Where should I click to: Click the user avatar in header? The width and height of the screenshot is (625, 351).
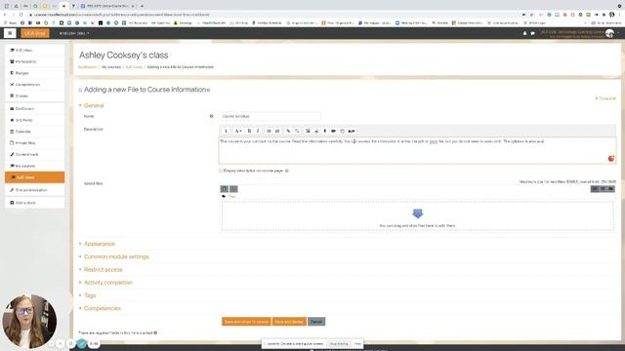tap(609, 33)
